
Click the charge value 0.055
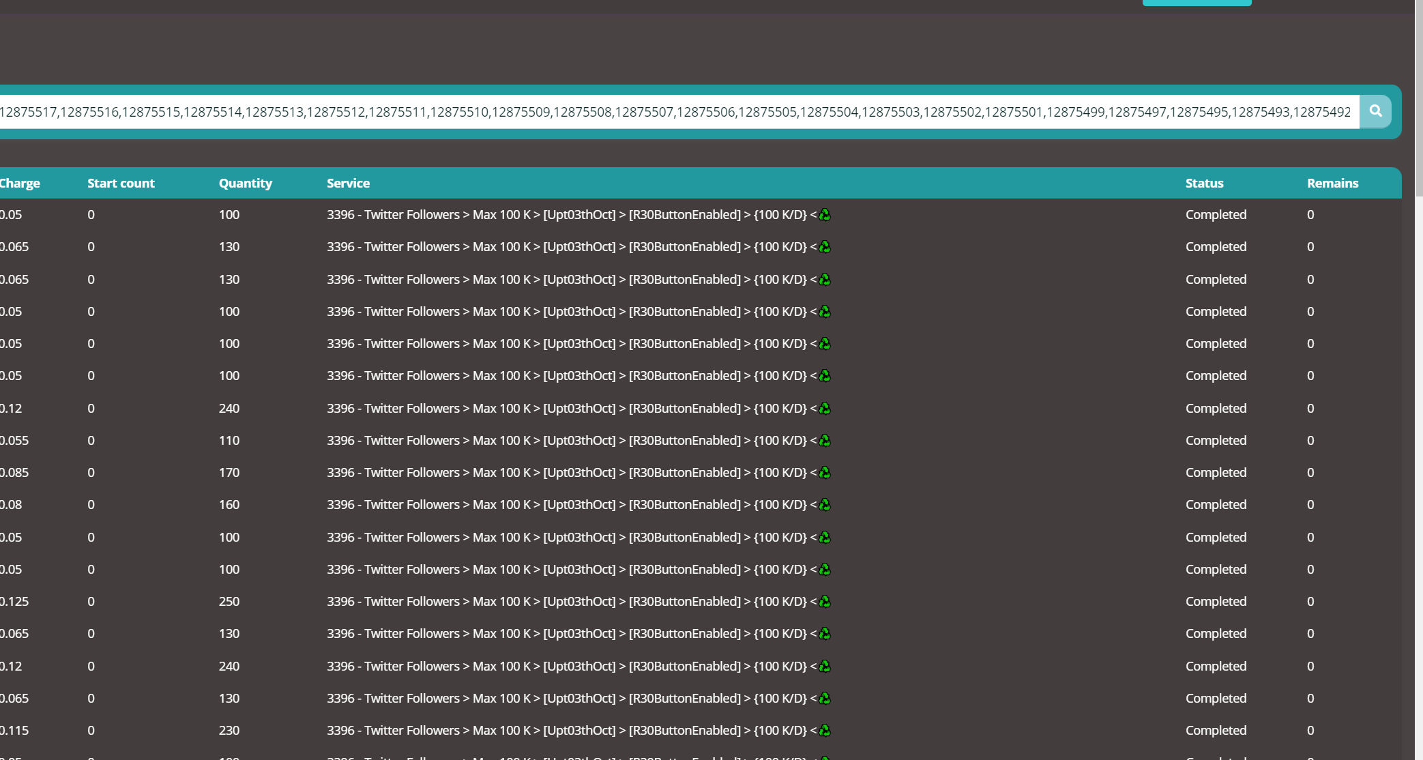[14, 440]
